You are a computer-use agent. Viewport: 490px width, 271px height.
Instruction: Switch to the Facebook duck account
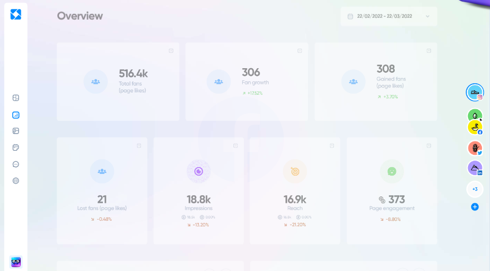(475, 128)
